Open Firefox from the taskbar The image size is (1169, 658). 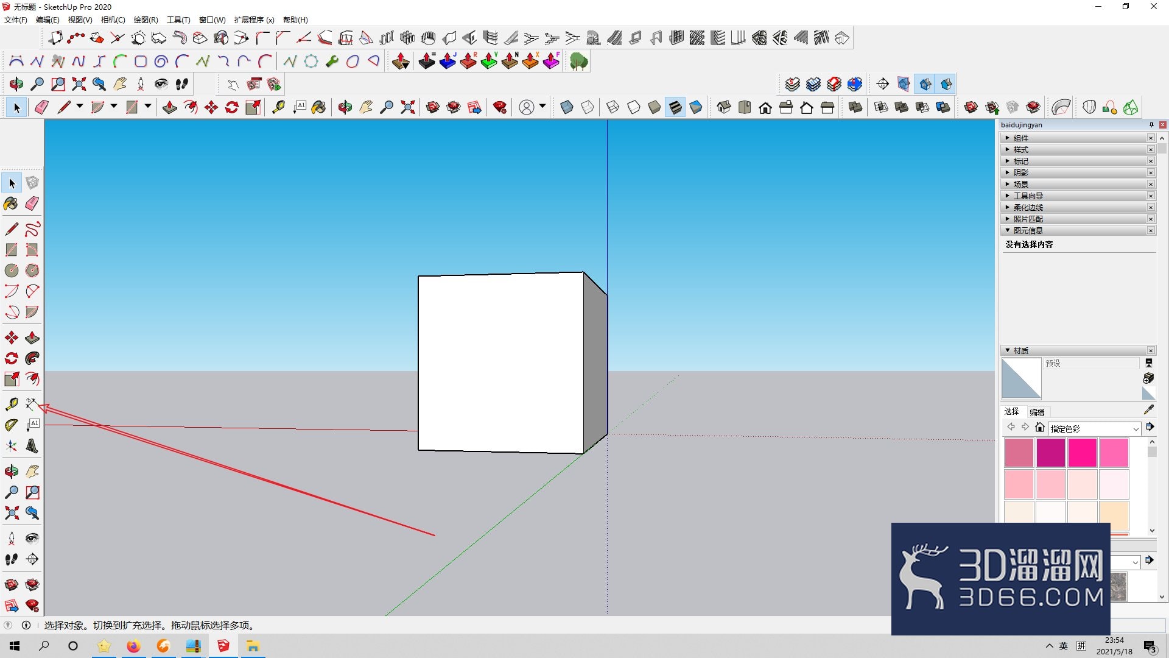(x=133, y=646)
